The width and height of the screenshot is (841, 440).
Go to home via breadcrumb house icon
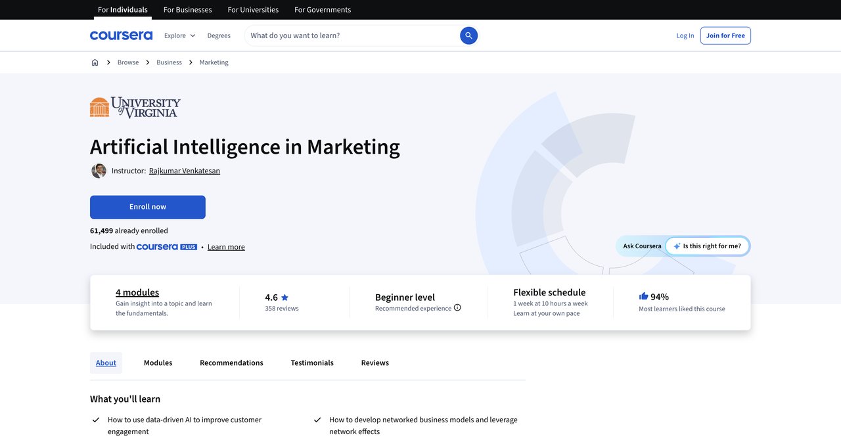click(x=95, y=62)
